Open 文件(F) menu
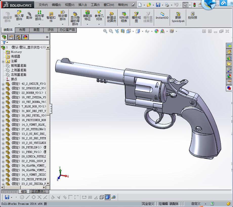The height and width of the screenshot is (207, 233). (43, 5)
